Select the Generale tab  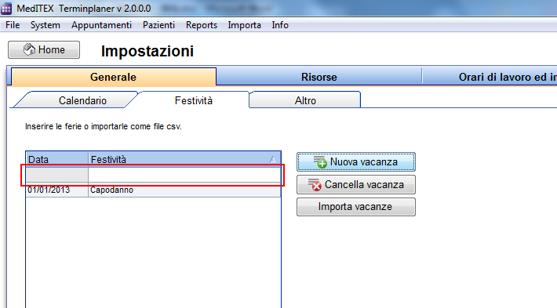[113, 77]
